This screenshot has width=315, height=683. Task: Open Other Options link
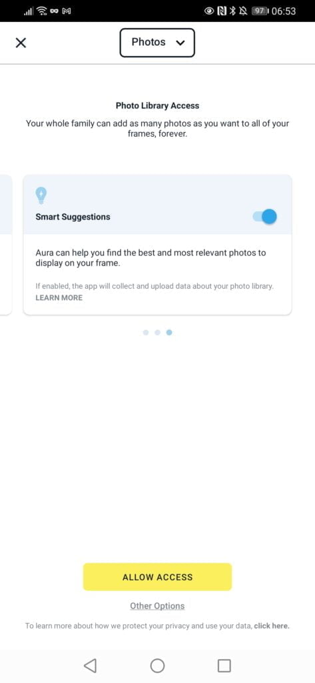(x=157, y=606)
